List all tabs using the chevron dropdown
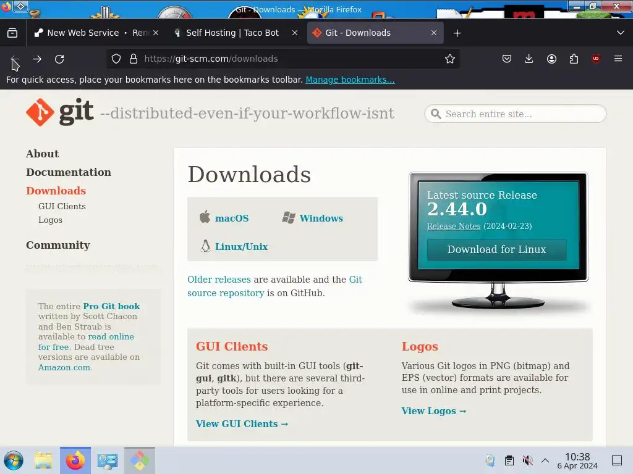Screen dimensions: 633x474 click(621, 33)
